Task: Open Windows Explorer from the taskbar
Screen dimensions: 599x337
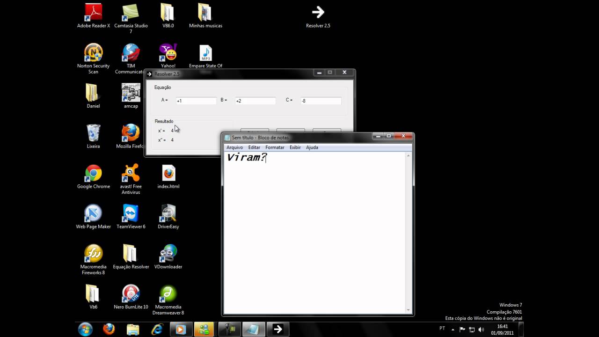Action: (133, 330)
